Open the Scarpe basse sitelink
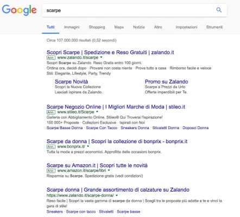 129,212
